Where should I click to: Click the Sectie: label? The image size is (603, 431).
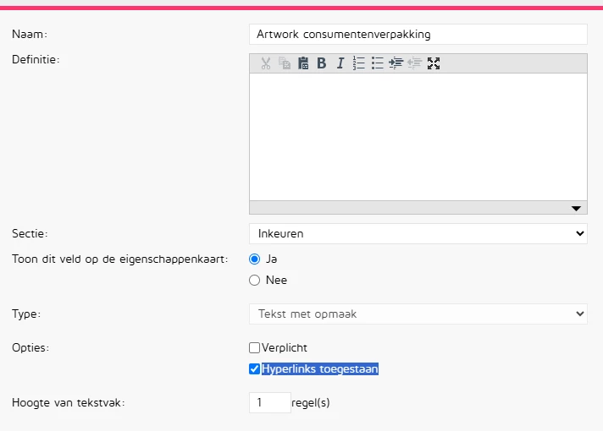(x=30, y=234)
